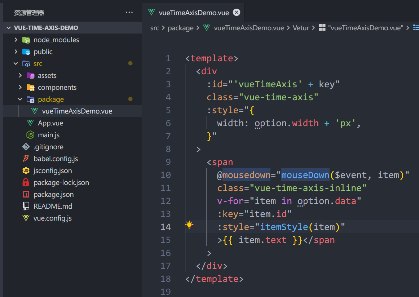Click the package breadcrumb segment
The height and width of the screenshot is (297, 419).
(x=181, y=28)
